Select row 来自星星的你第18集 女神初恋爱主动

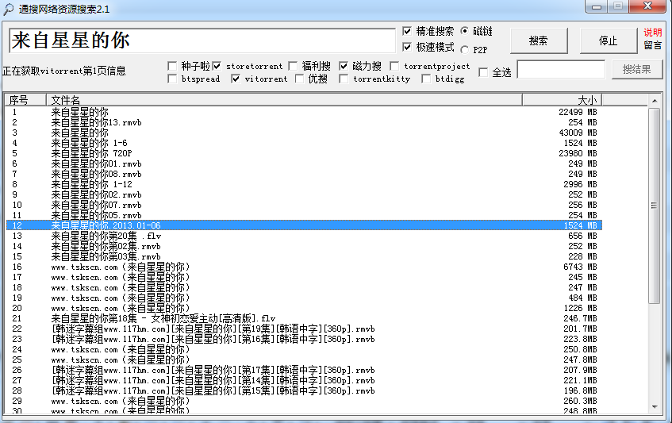pyautogui.click(x=304, y=318)
